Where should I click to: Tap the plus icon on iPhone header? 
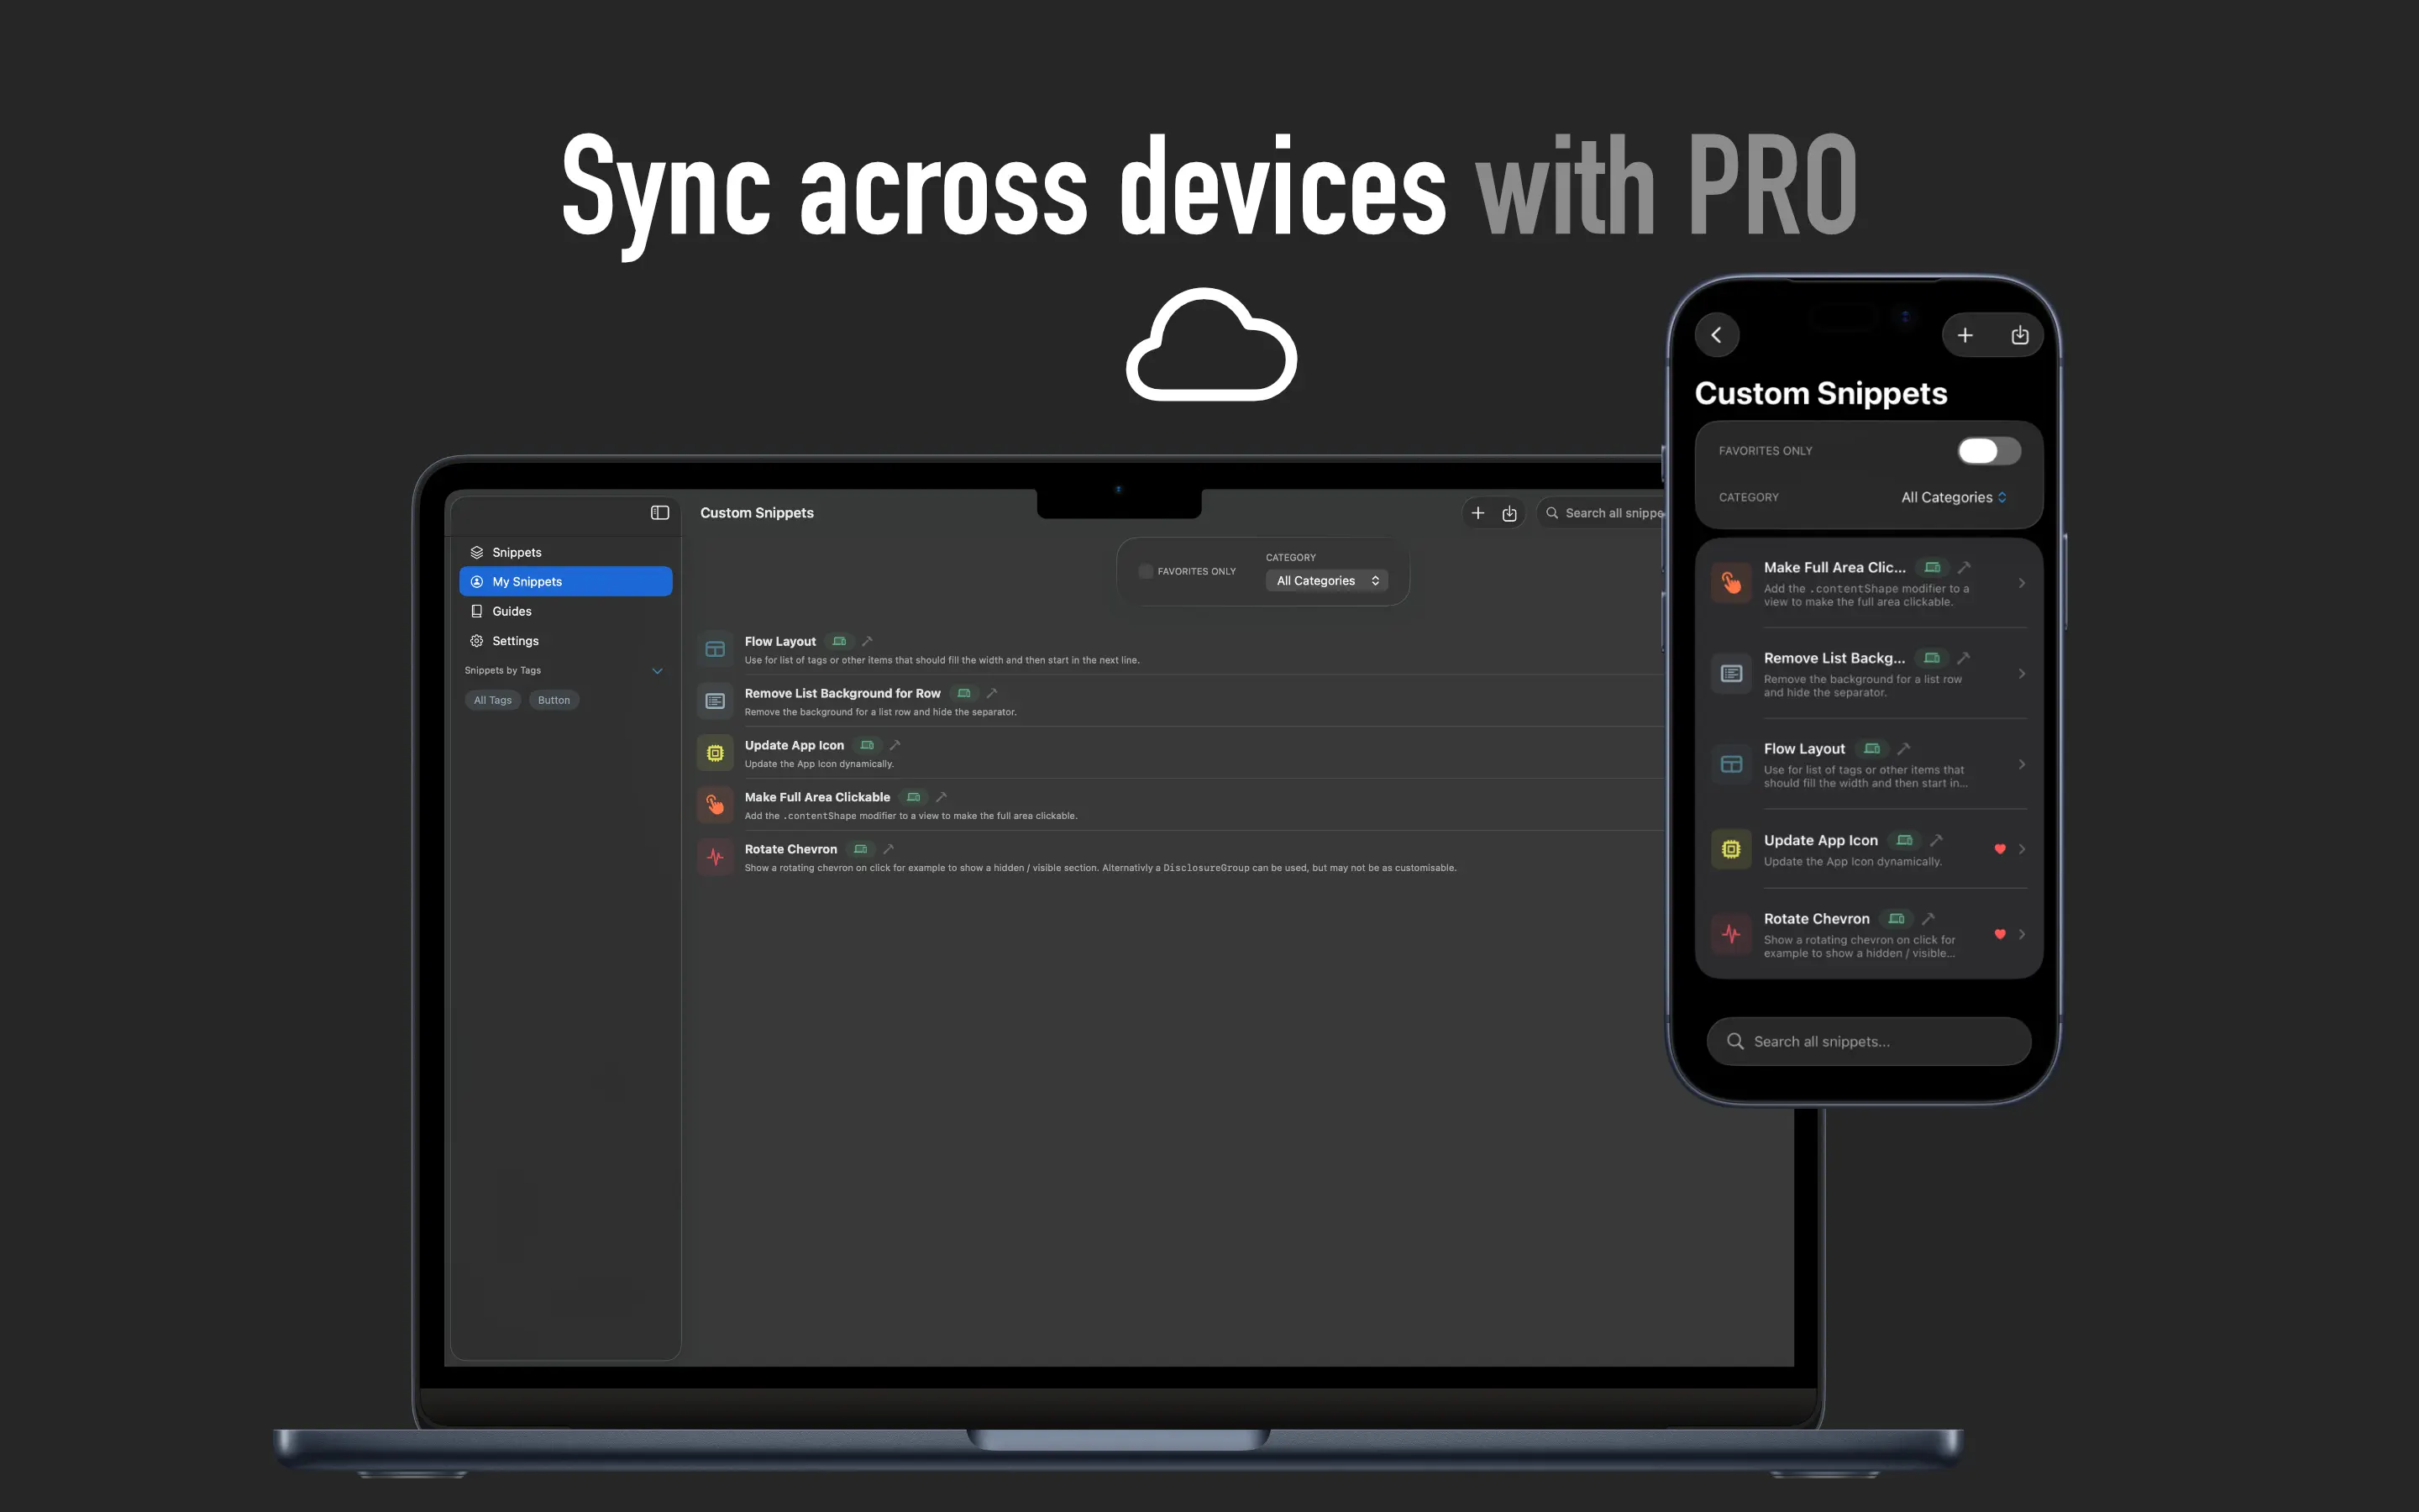(1965, 335)
